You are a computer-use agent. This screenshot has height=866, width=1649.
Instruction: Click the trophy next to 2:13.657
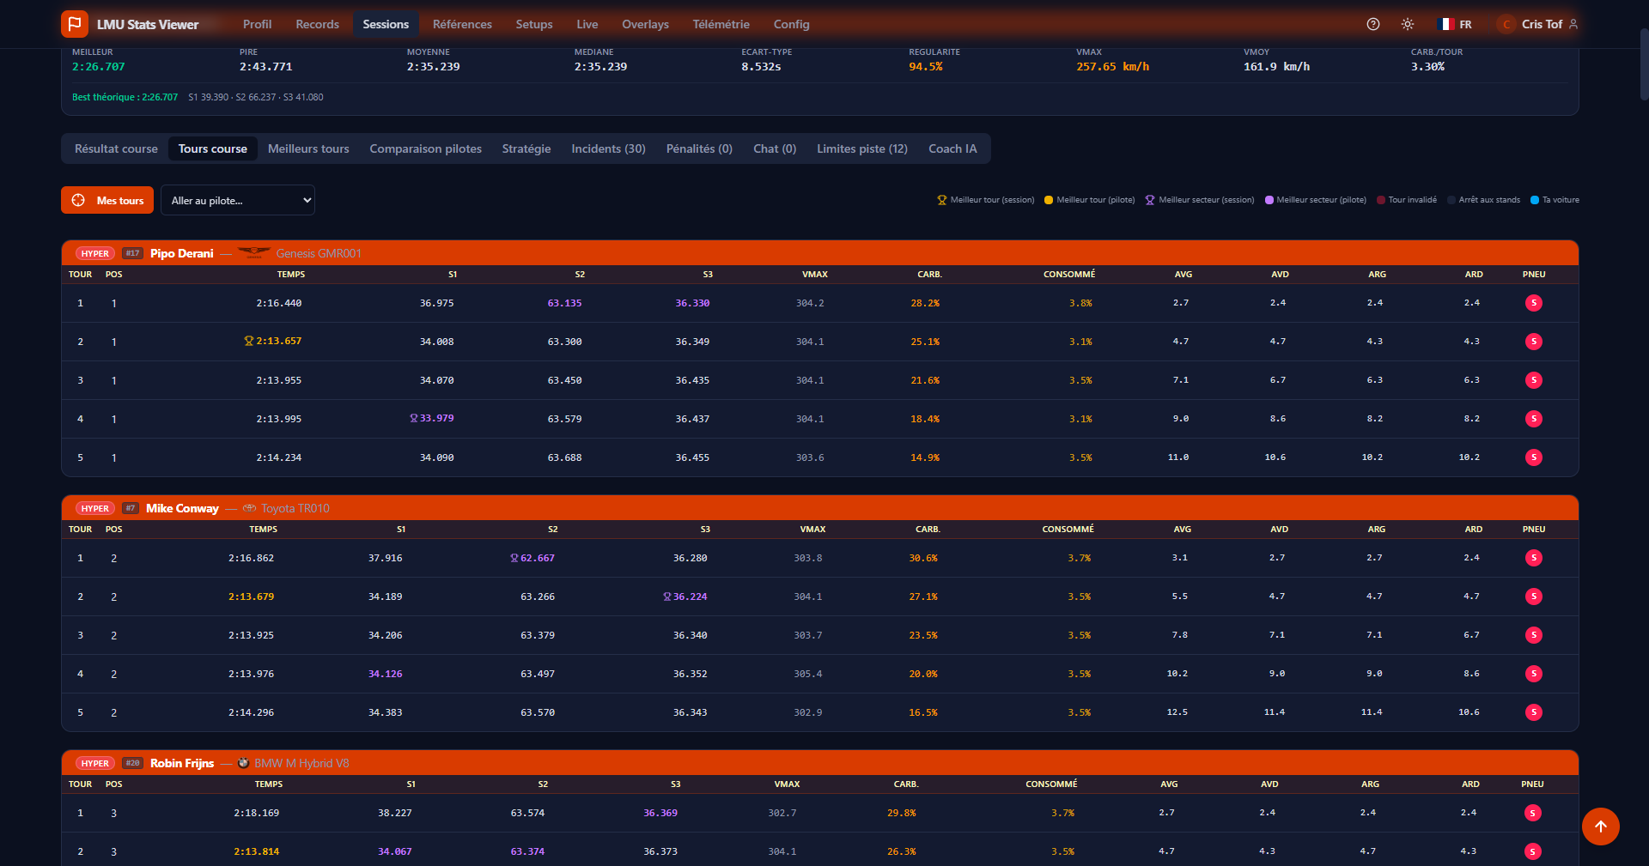click(249, 341)
